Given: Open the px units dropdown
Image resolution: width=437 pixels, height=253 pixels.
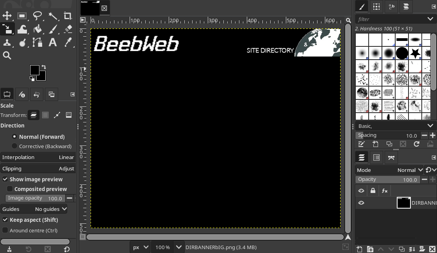Looking at the screenshot, I should [x=141, y=247].
